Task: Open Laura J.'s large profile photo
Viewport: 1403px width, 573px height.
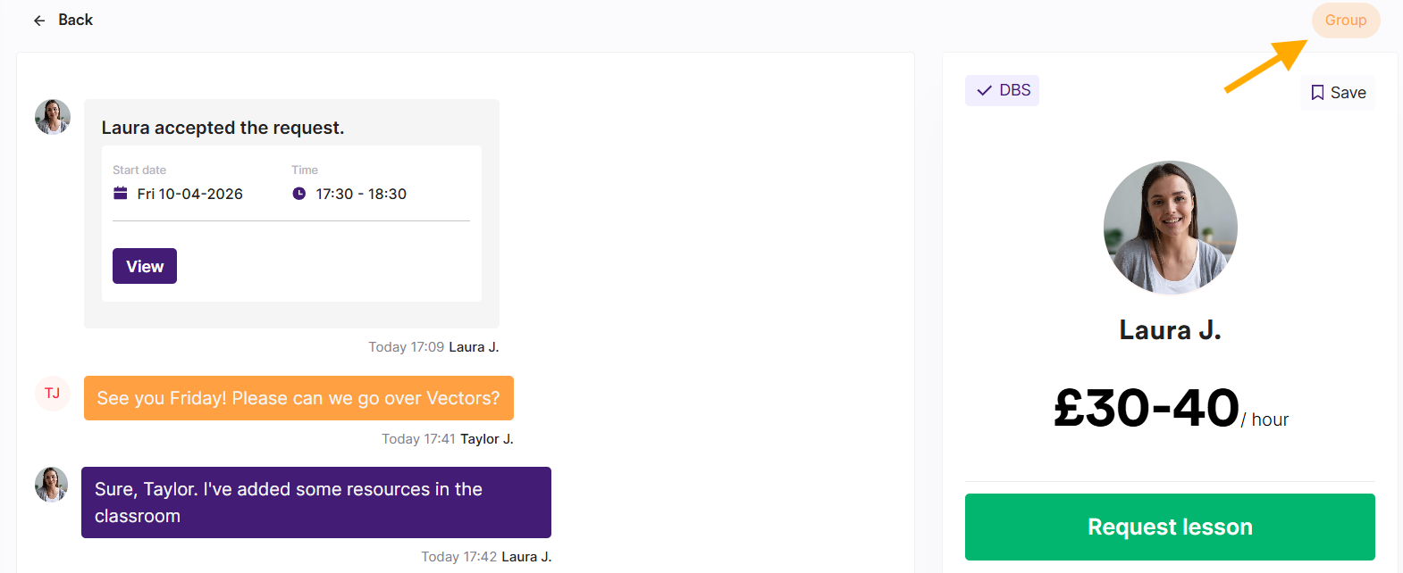Action: coord(1170,228)
